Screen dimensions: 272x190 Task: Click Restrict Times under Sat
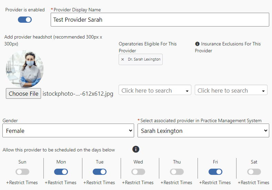pyautogui.click(x=254, y=182)
